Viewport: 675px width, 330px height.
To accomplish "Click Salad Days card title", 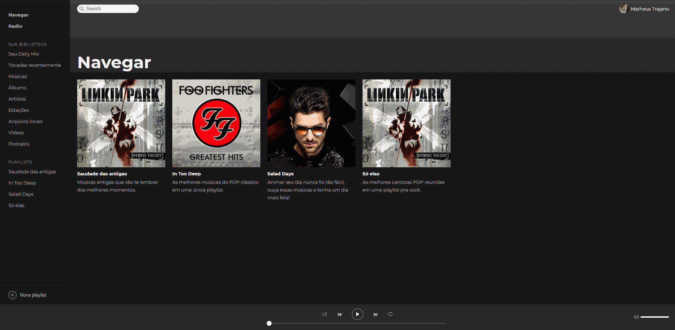I will tap(280, 174).
